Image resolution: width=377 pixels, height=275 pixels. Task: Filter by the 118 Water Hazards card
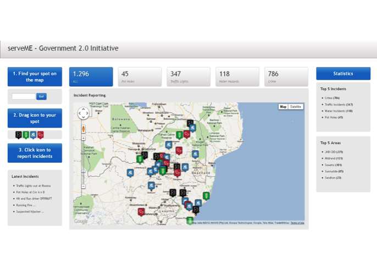tap(237, 76)
